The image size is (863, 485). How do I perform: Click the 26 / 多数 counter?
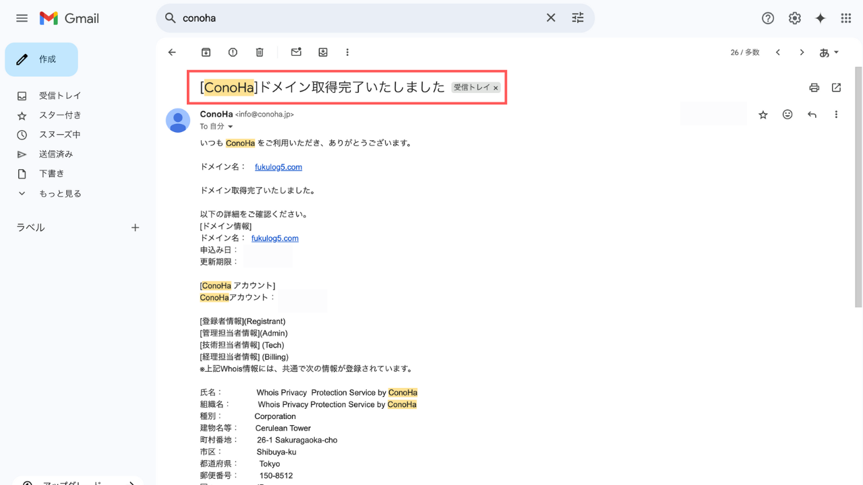click(745, 52)
